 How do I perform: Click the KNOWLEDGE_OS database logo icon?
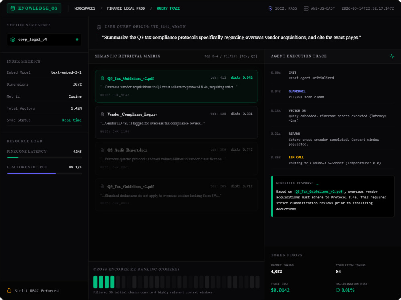pos(13,8)
